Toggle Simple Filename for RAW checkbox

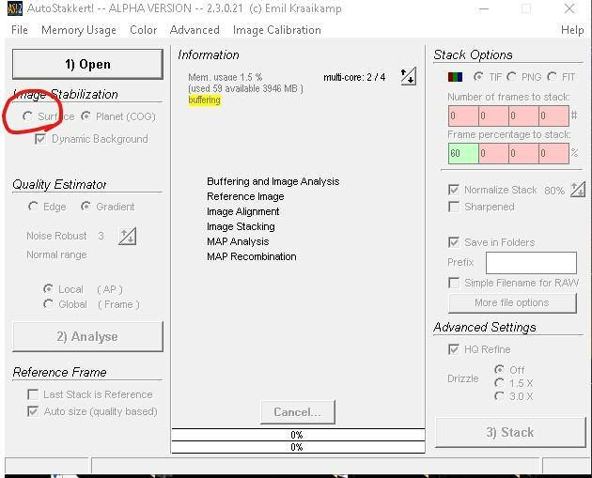(454, 283)
